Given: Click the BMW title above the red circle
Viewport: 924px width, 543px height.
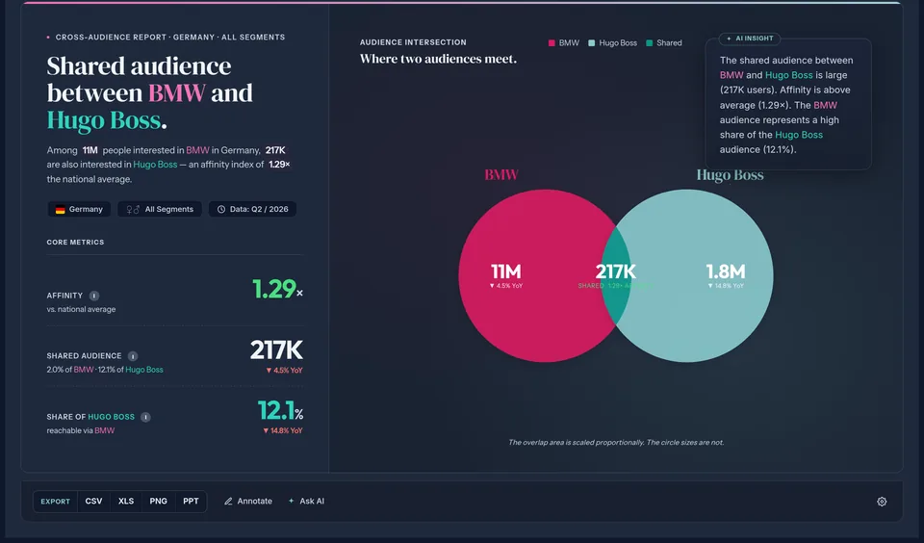Looking at the screenshot, I should tap(501, 174).
